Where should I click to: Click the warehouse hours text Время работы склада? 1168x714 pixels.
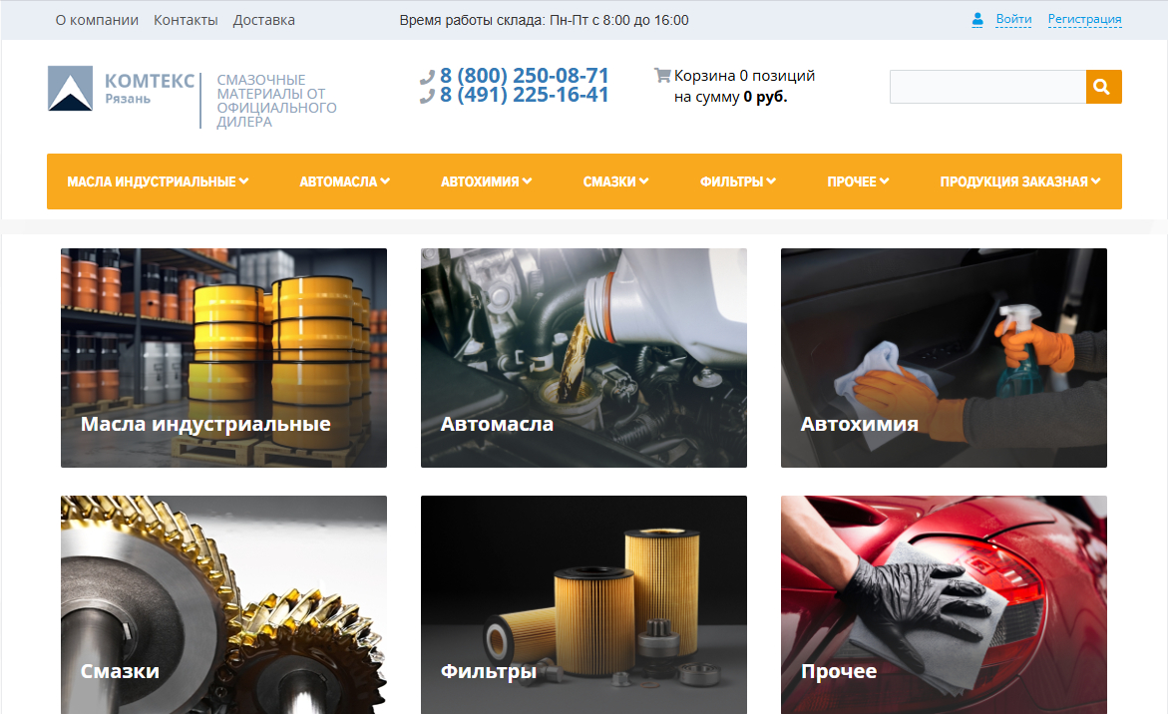click(x=544, y=20)
